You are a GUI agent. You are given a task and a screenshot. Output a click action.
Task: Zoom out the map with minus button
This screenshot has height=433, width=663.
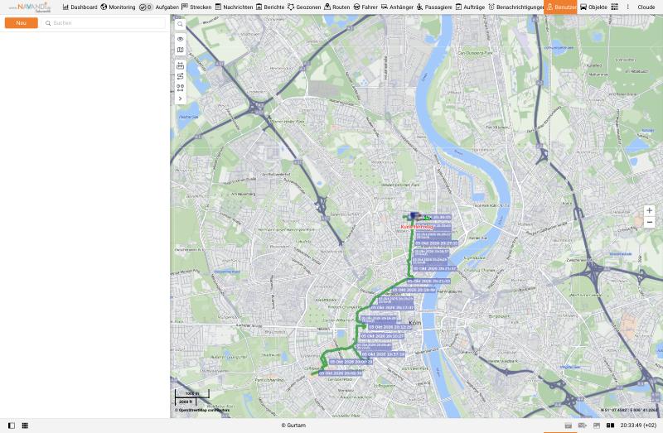tap(649, 222)
